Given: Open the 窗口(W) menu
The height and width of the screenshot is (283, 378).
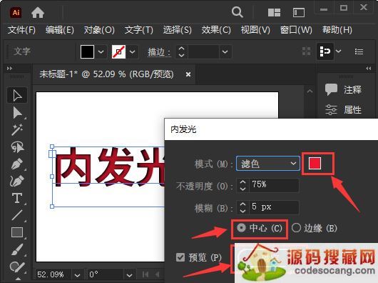Looking at the screenshot, I should [x=296, y=30].
